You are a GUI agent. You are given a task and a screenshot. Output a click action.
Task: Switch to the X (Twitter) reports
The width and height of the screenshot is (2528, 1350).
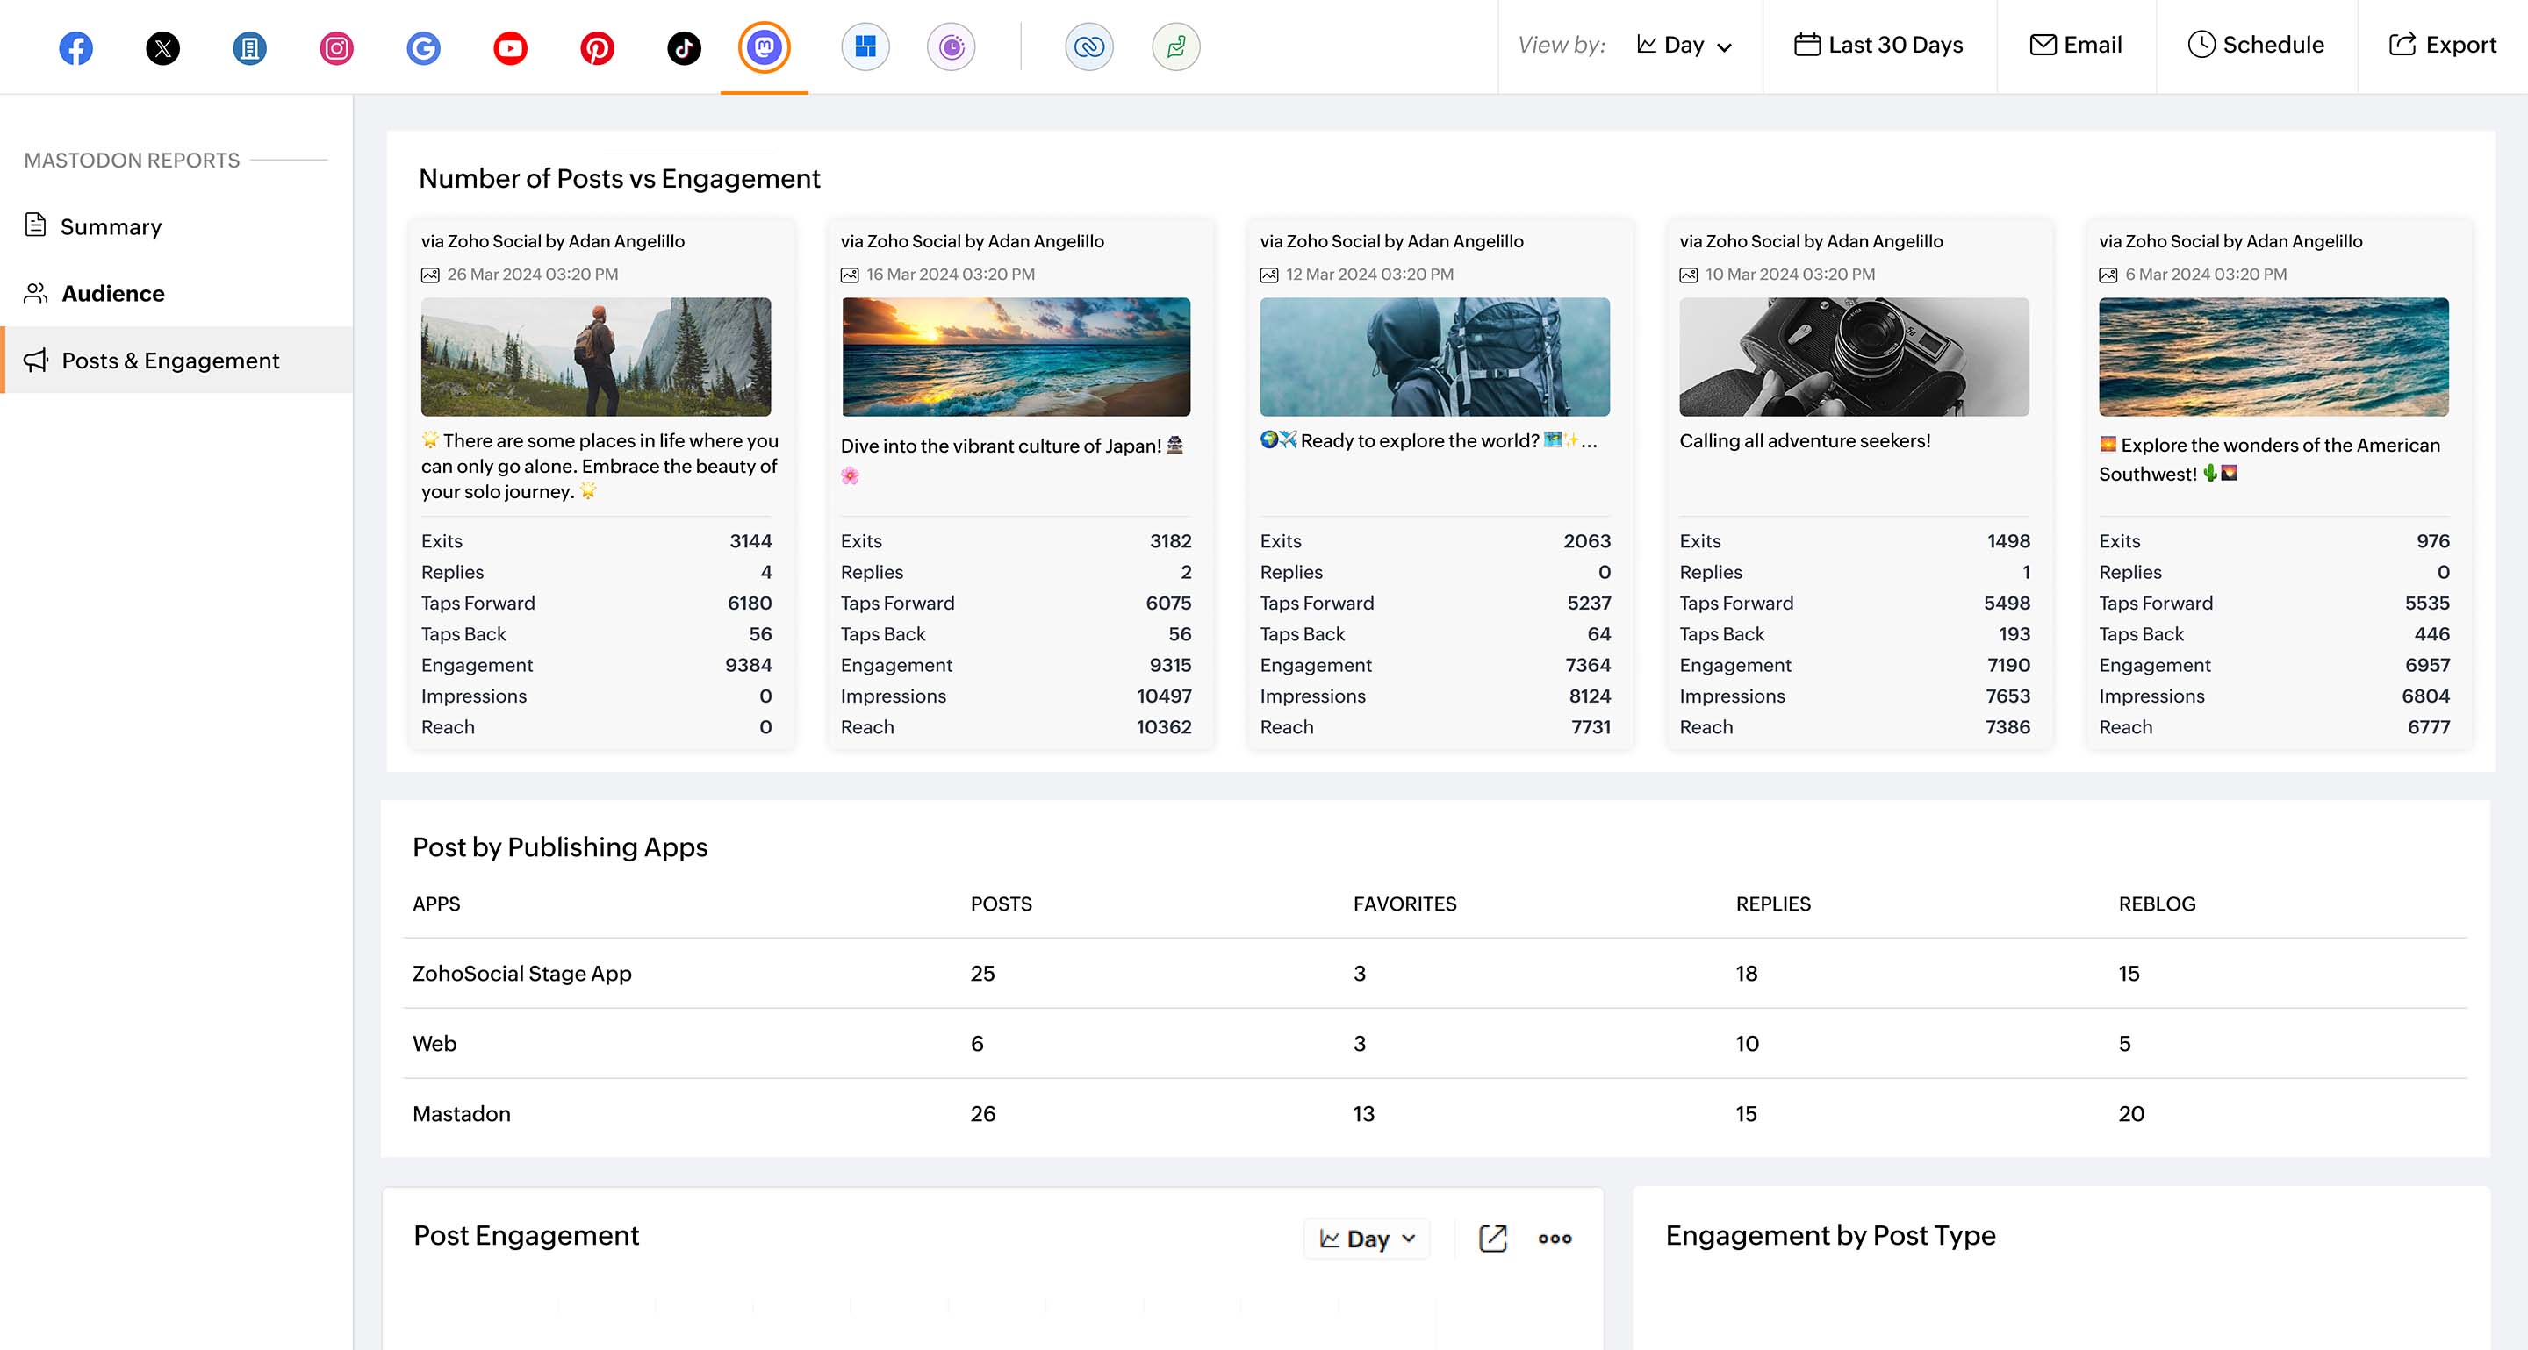tap(163, 47)
